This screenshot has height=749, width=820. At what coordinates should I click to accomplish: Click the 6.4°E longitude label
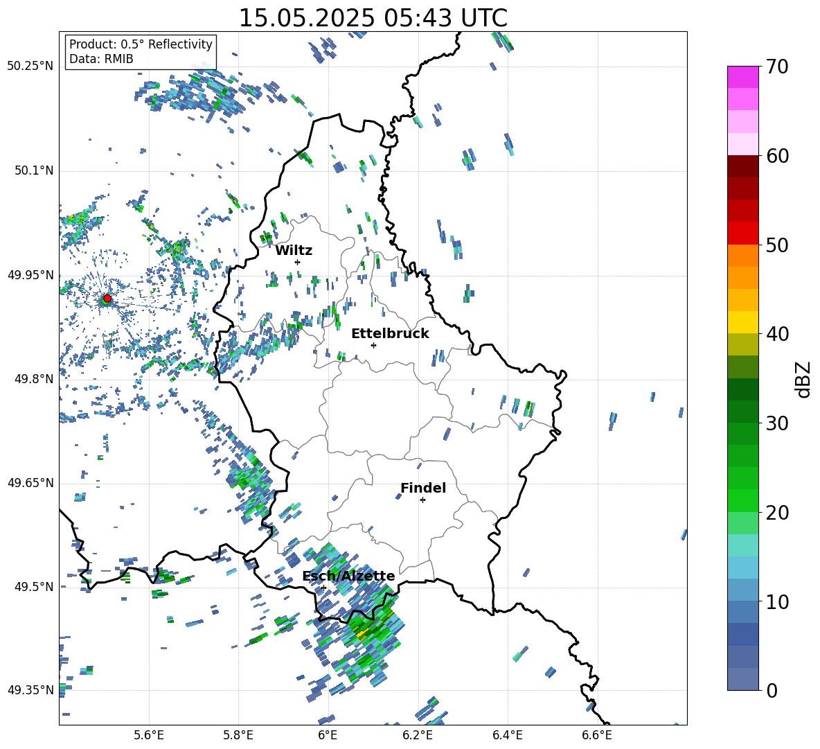507,735
